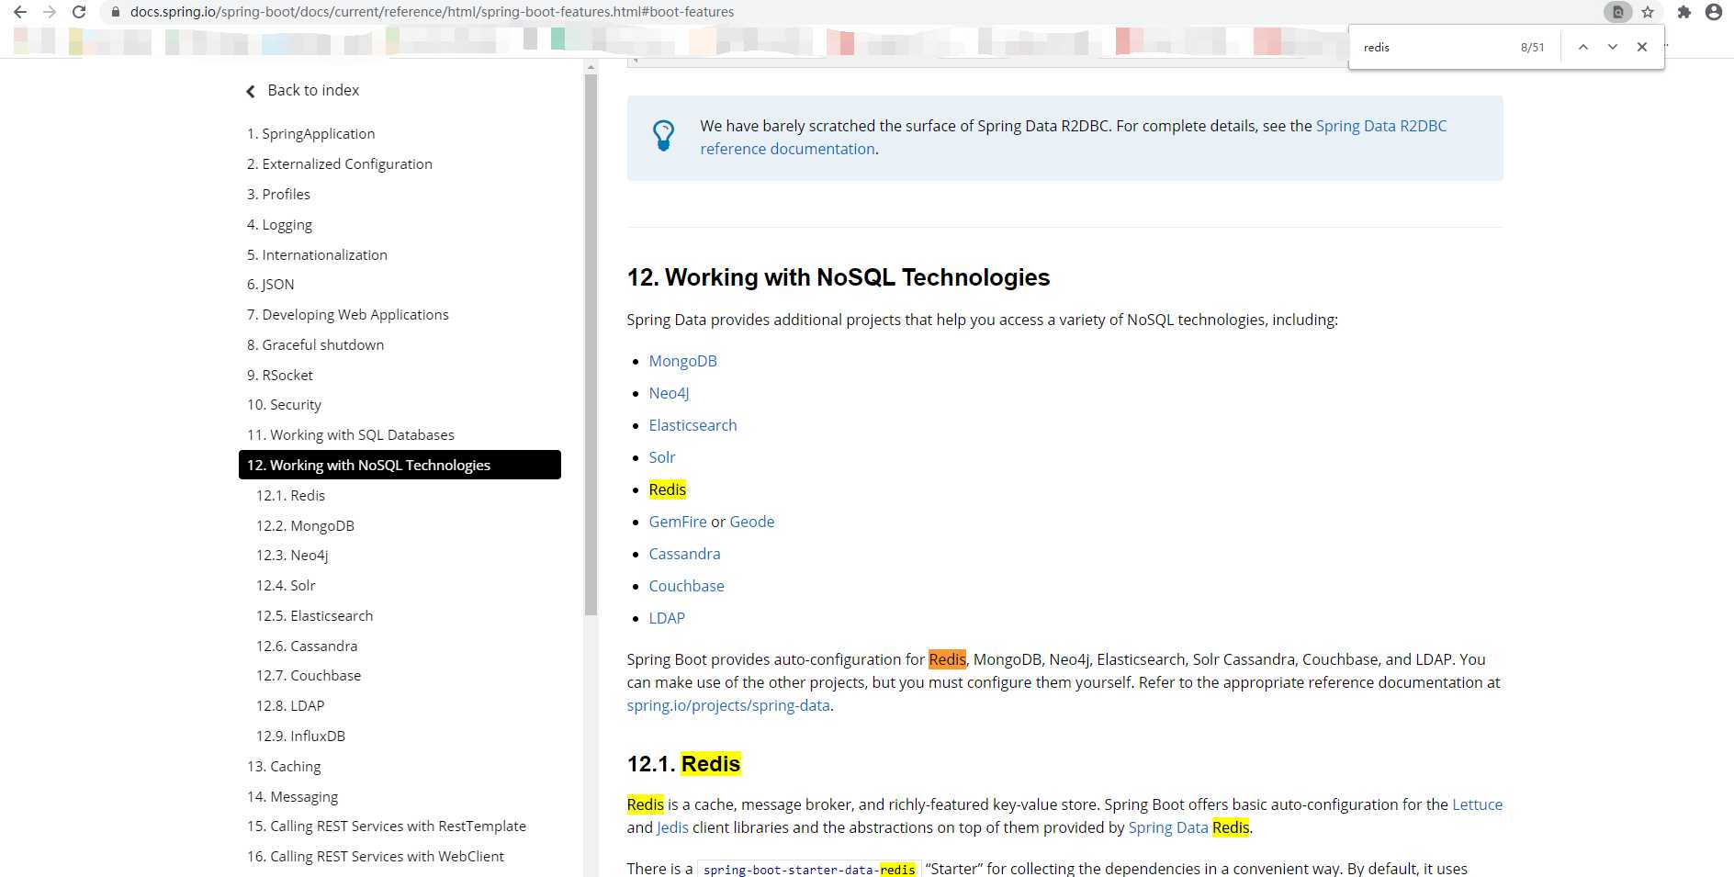The height and width of the screenshot is (877, 1734).
Task: Go to section 4. Logging
Action: [279, 225]
